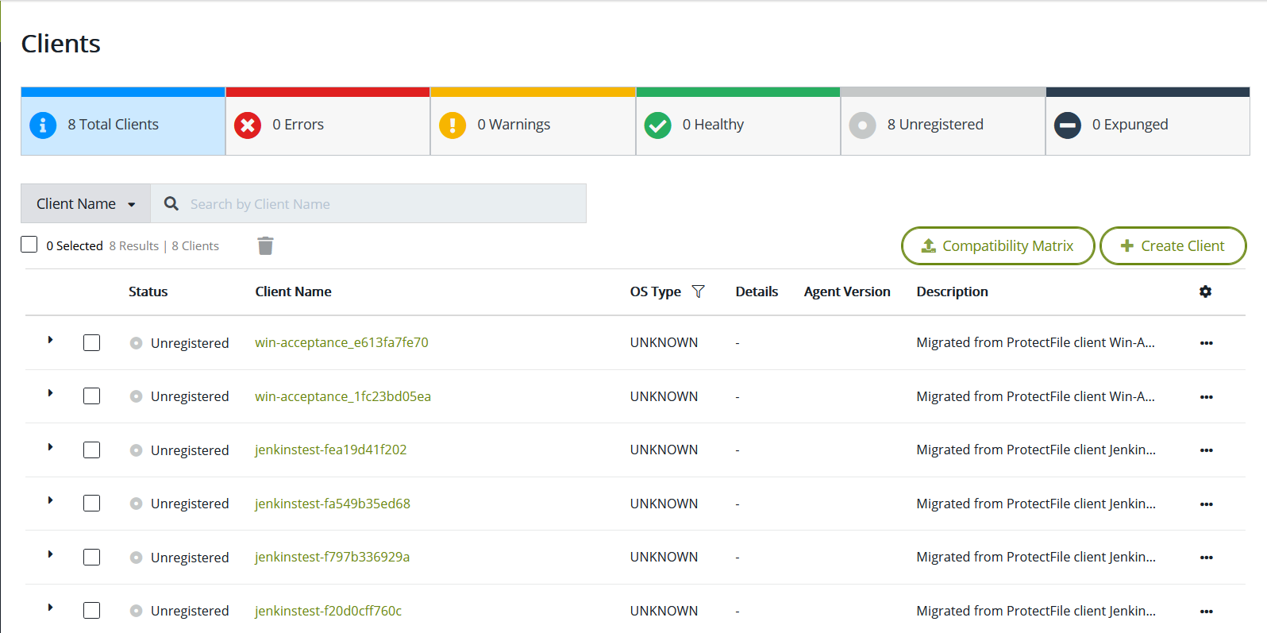Check the box for jenkinstest-f20d0cff760c

tap(92, 611)
